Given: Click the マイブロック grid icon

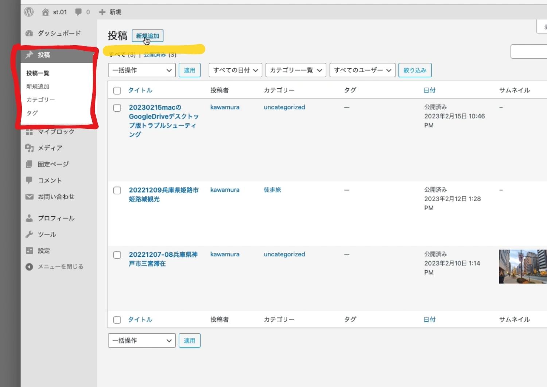Looking at the screenshot, I should (x=29, y=132).
